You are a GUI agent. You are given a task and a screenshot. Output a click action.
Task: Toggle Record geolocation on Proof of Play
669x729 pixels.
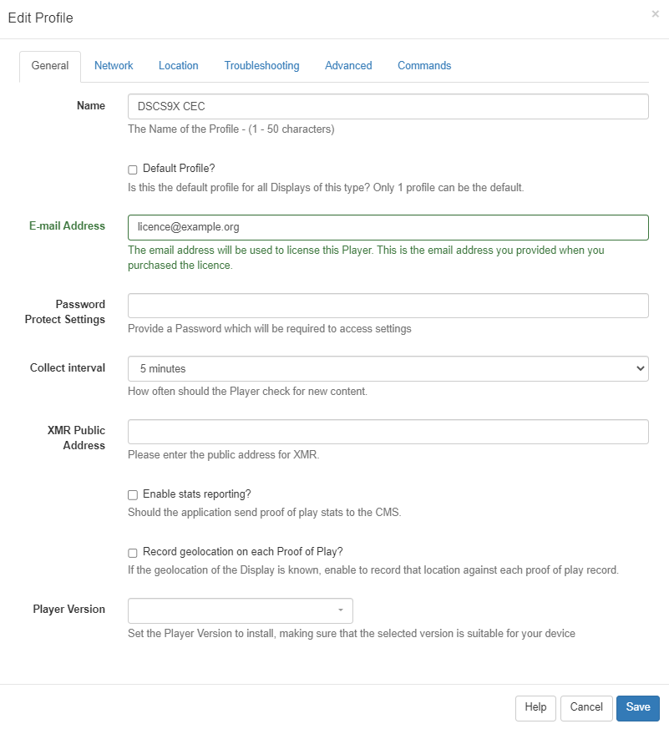pyautogui.click(x=133, y=553)
